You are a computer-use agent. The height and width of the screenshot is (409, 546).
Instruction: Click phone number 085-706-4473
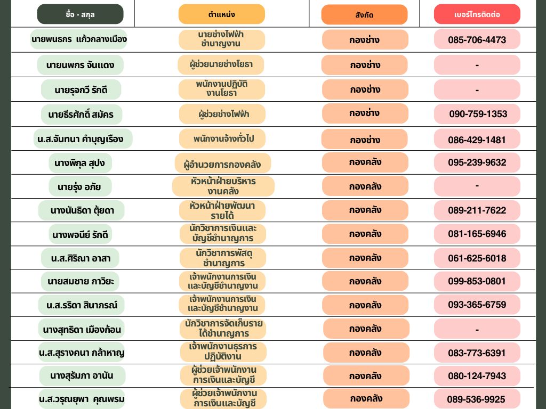[x=477, y=40]
